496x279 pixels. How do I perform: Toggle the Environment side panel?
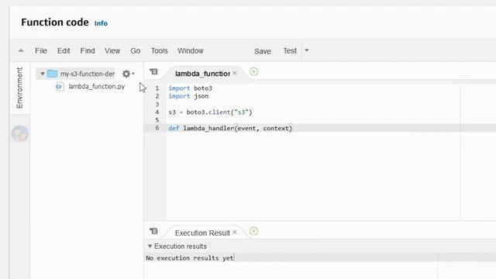[x=19, y=88]
